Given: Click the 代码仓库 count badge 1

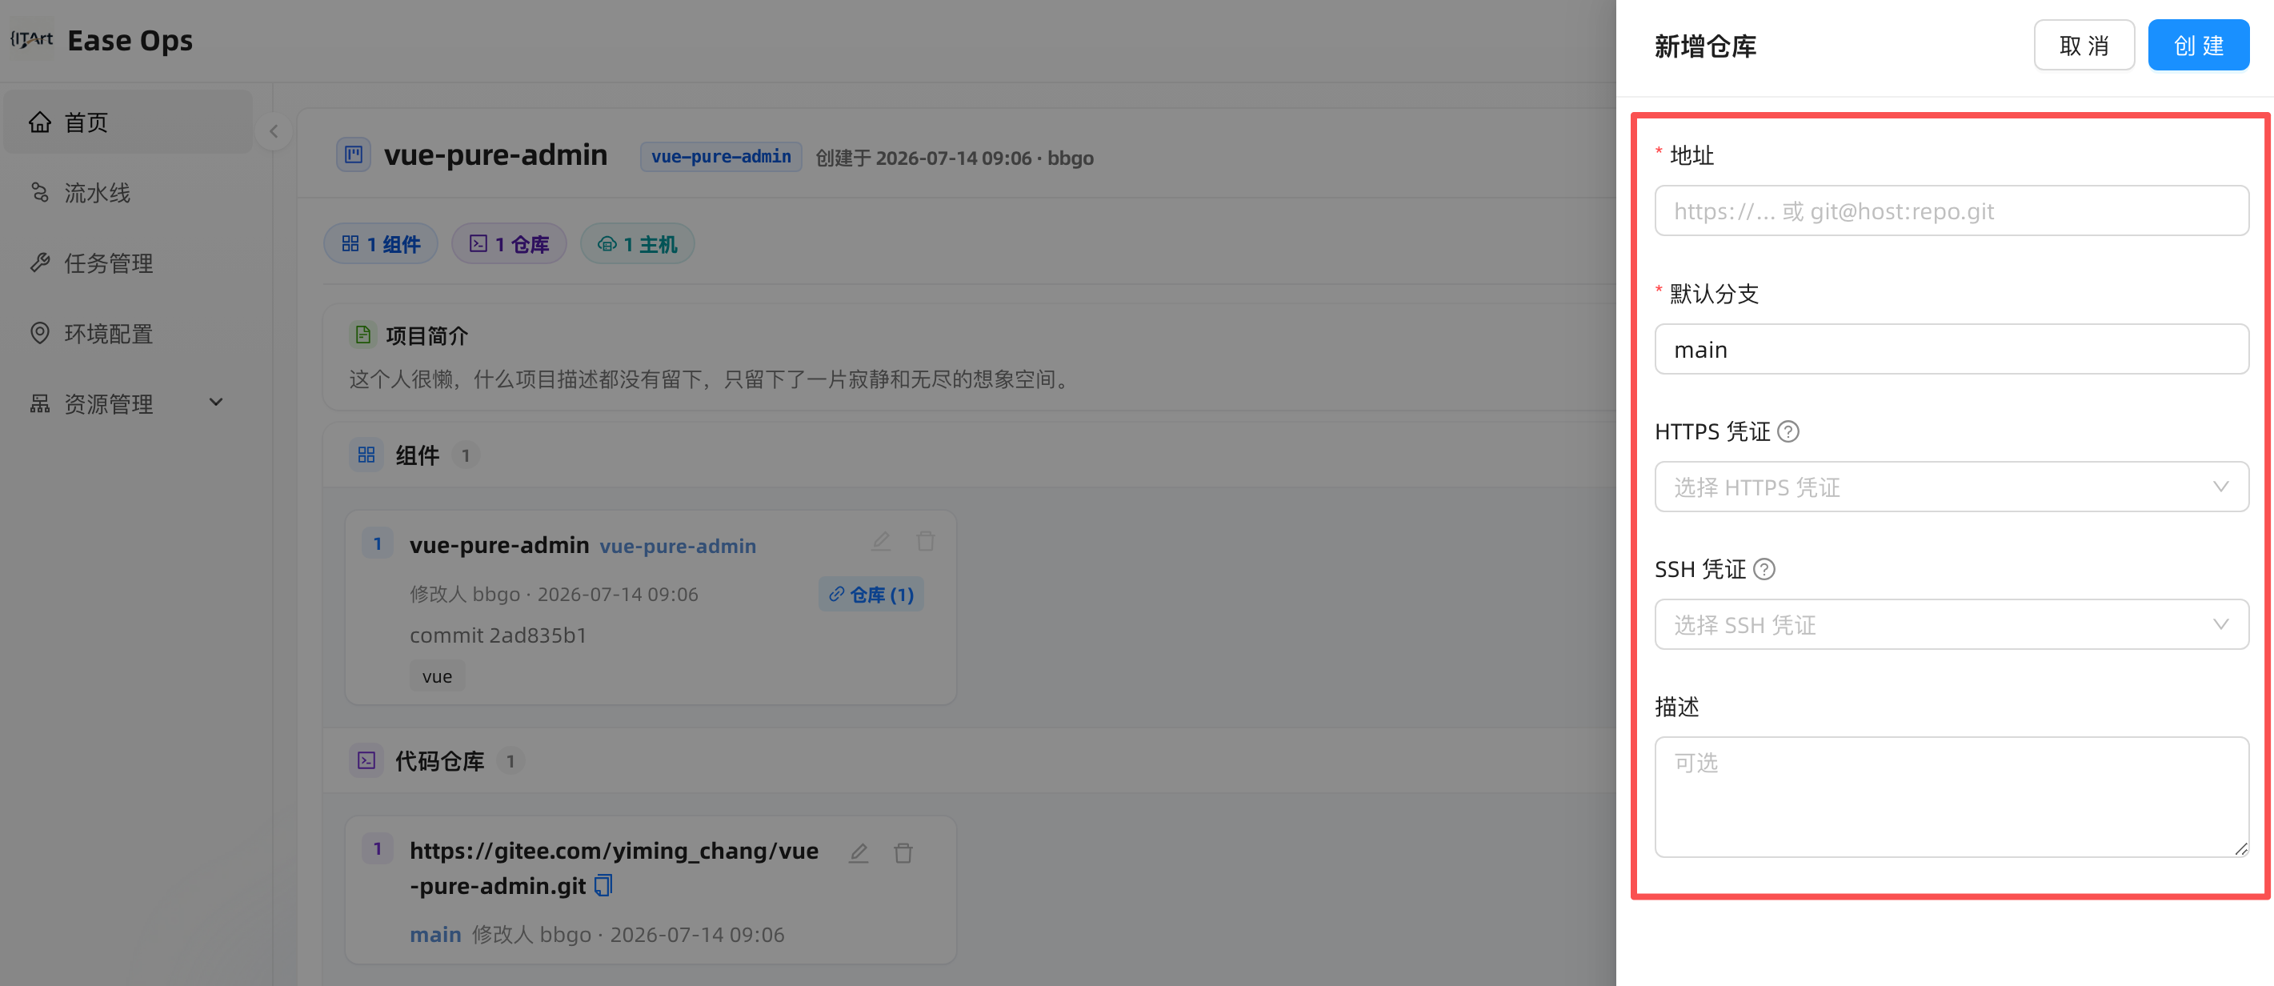Looking at the screenshot, I should [x=510, y=760].
